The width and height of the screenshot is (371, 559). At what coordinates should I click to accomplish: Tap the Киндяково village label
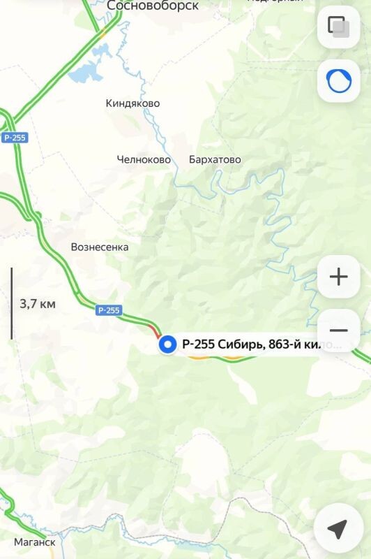[132, 103]
